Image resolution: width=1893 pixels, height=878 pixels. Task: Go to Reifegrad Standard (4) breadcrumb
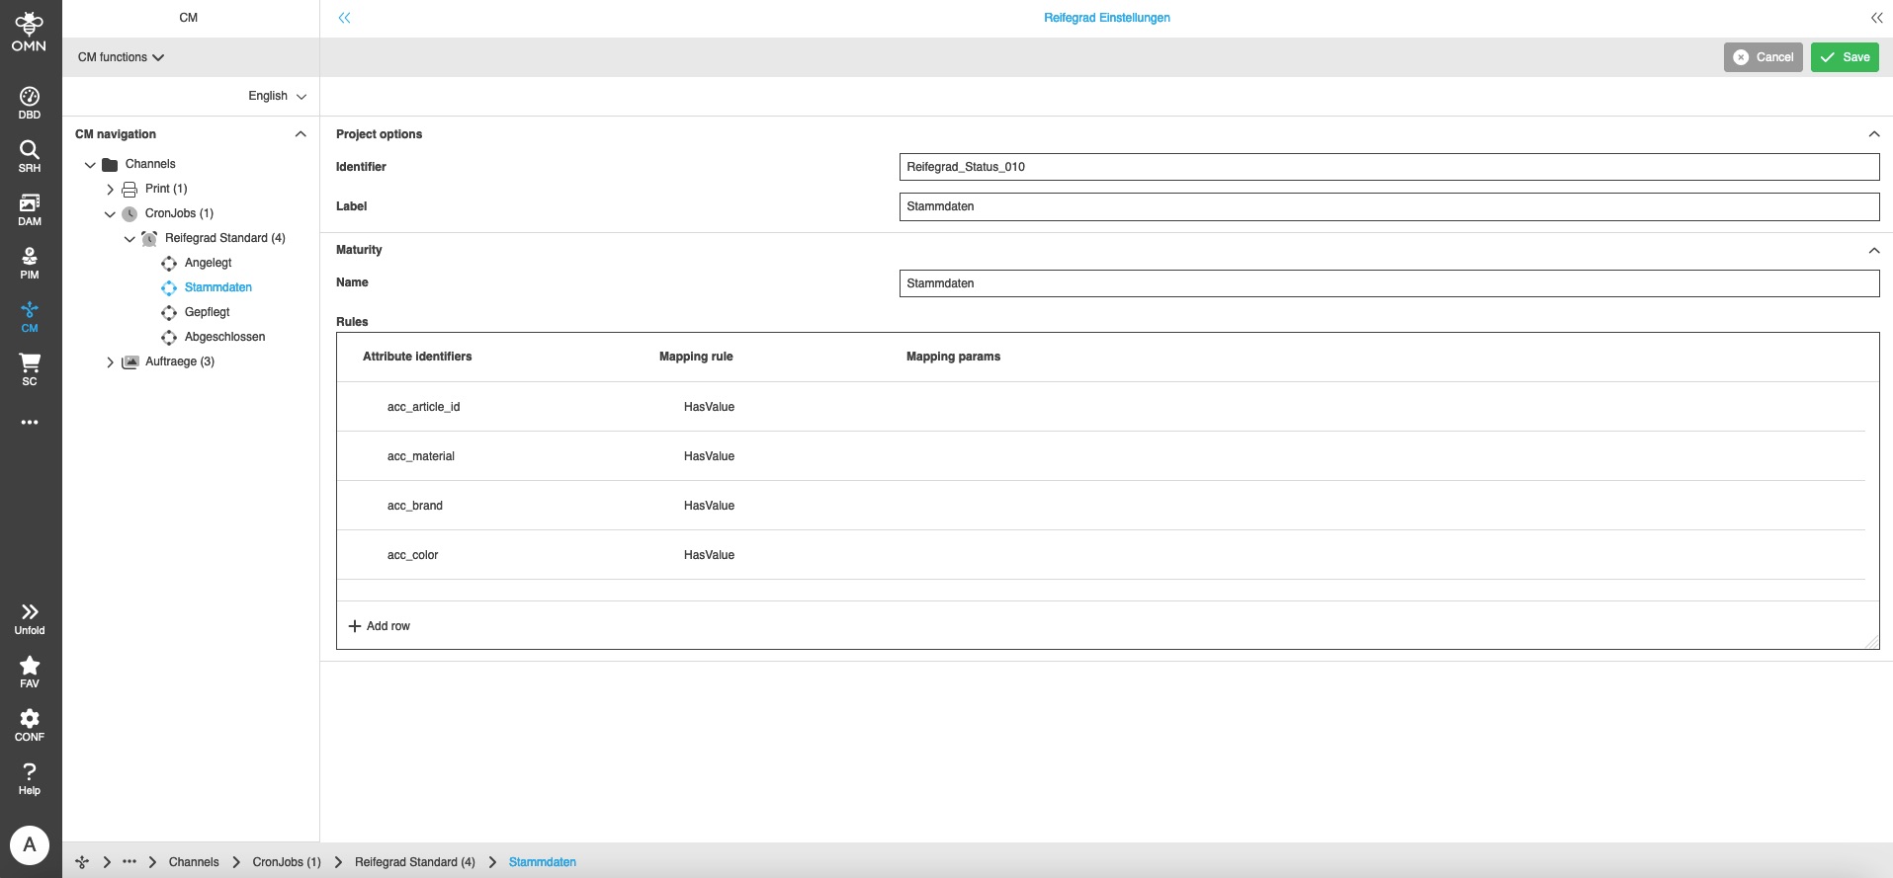pyautogui.click(x=415, y=862)
